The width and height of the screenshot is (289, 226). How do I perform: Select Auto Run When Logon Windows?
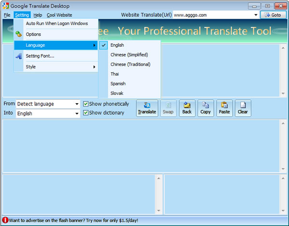(x=56, y=24)
